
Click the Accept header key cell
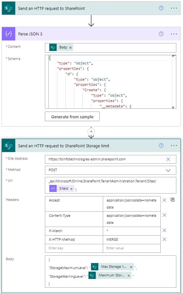click(74, 204)
